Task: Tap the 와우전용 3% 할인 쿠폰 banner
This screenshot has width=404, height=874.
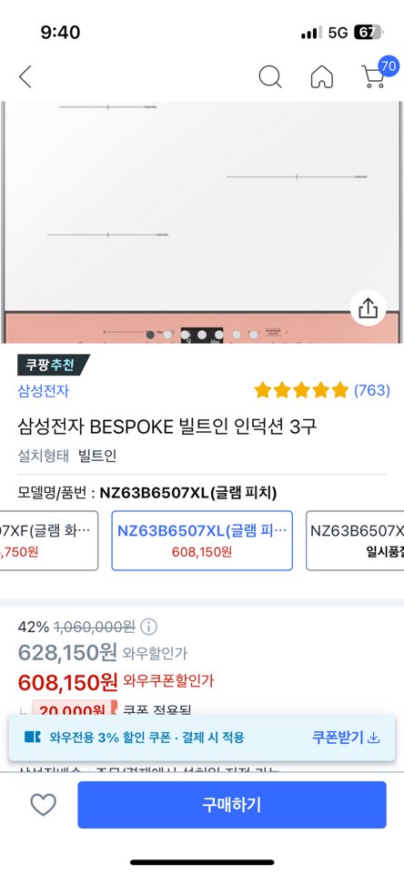Action: click(x=202, y=738)
